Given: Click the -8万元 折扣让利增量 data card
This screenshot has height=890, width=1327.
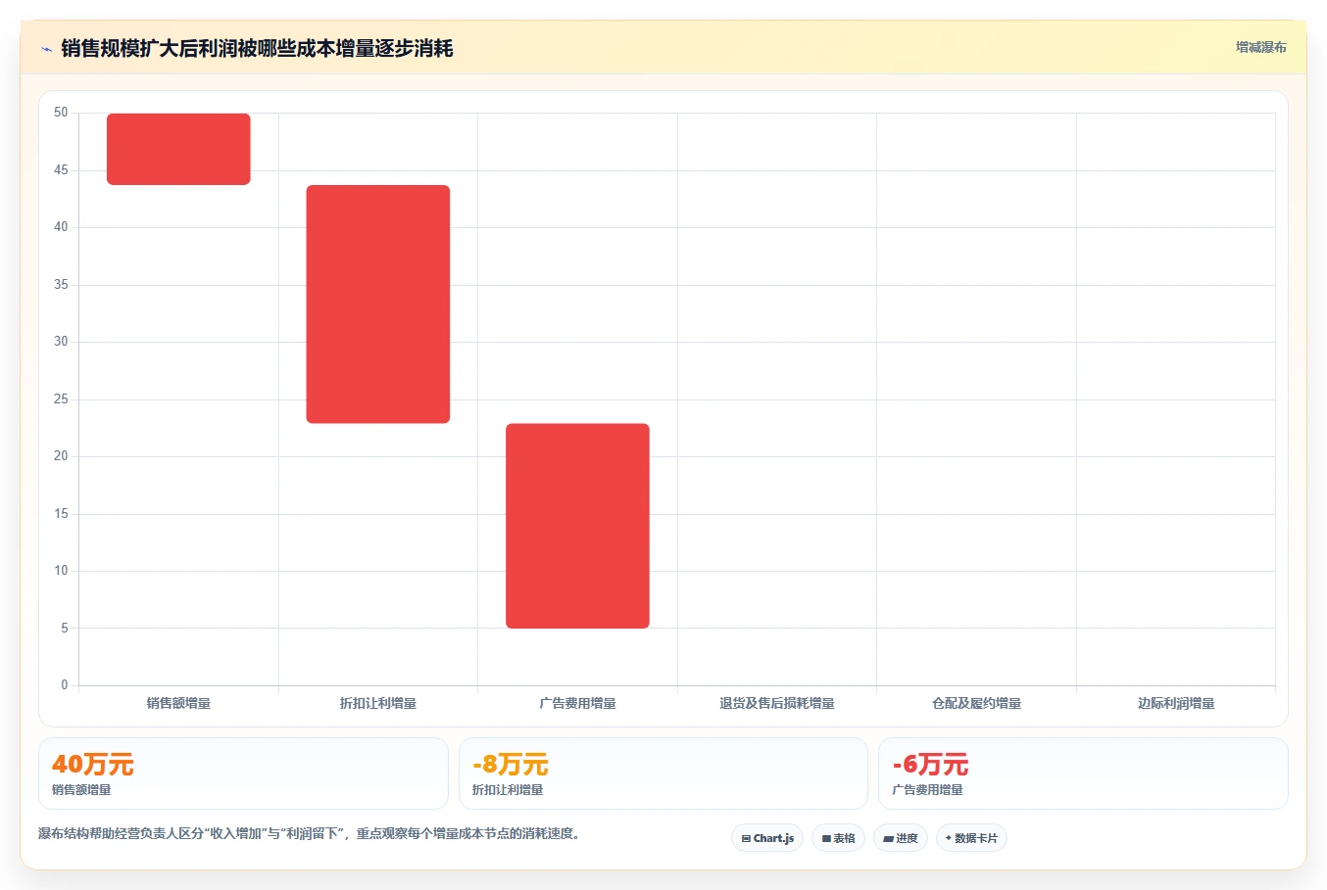Looking at the screenshot, I should tap(663, 773).
